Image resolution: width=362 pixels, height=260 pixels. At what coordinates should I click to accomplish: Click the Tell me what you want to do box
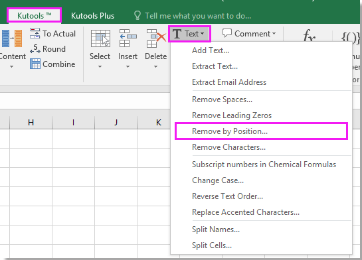(198, 16)
